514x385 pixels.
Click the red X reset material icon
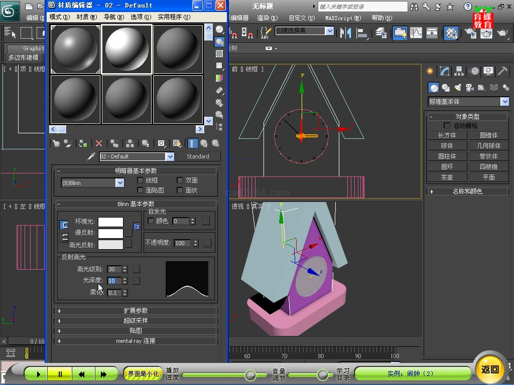pyautogui.click(x=99, y=143)
